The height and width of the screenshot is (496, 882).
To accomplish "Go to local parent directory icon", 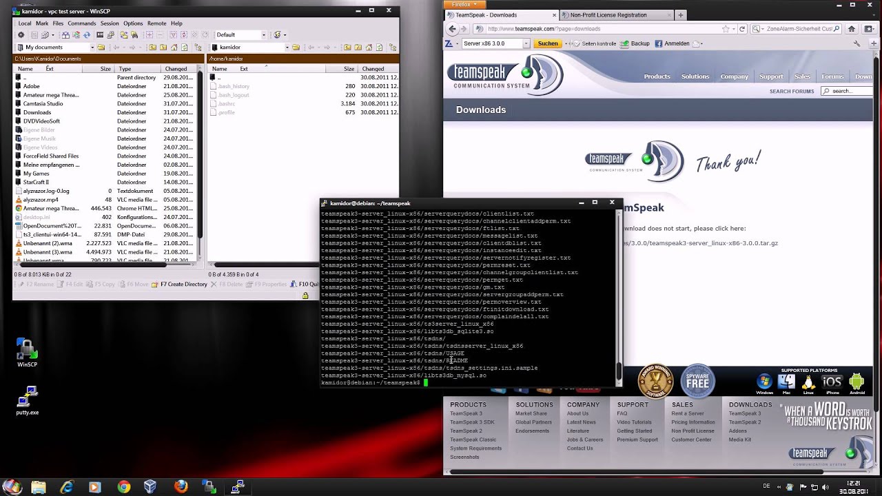I will tap(152, 48).
